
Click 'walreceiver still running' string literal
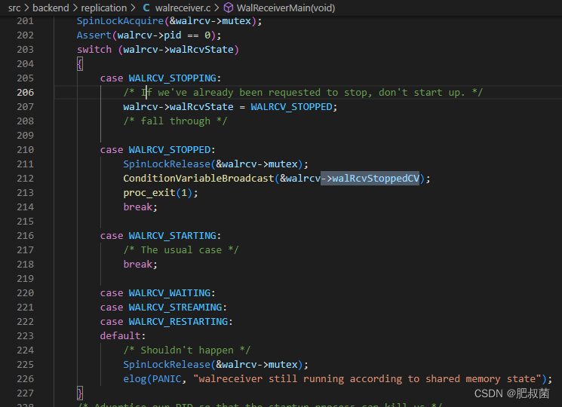pos(367,379)
